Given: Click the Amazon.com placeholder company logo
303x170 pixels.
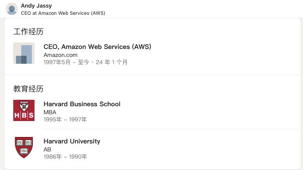Looking at the screenshot, I should tap(24, 53).
